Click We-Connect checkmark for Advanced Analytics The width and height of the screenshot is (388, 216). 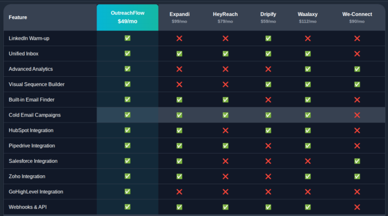click(357, 69)
